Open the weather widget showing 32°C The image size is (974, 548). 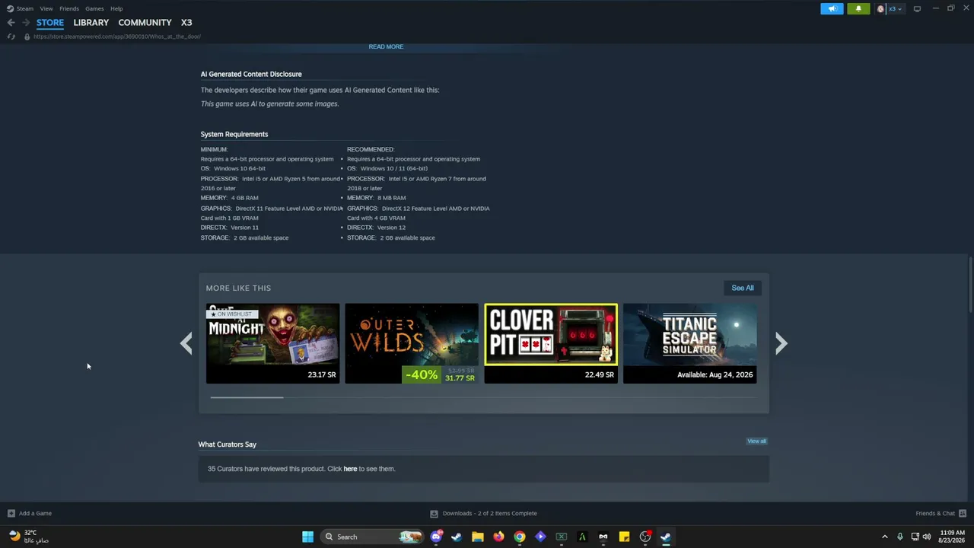pyautogui.click(x=29, y=537)
